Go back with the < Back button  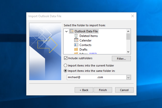tap(84, 90)
